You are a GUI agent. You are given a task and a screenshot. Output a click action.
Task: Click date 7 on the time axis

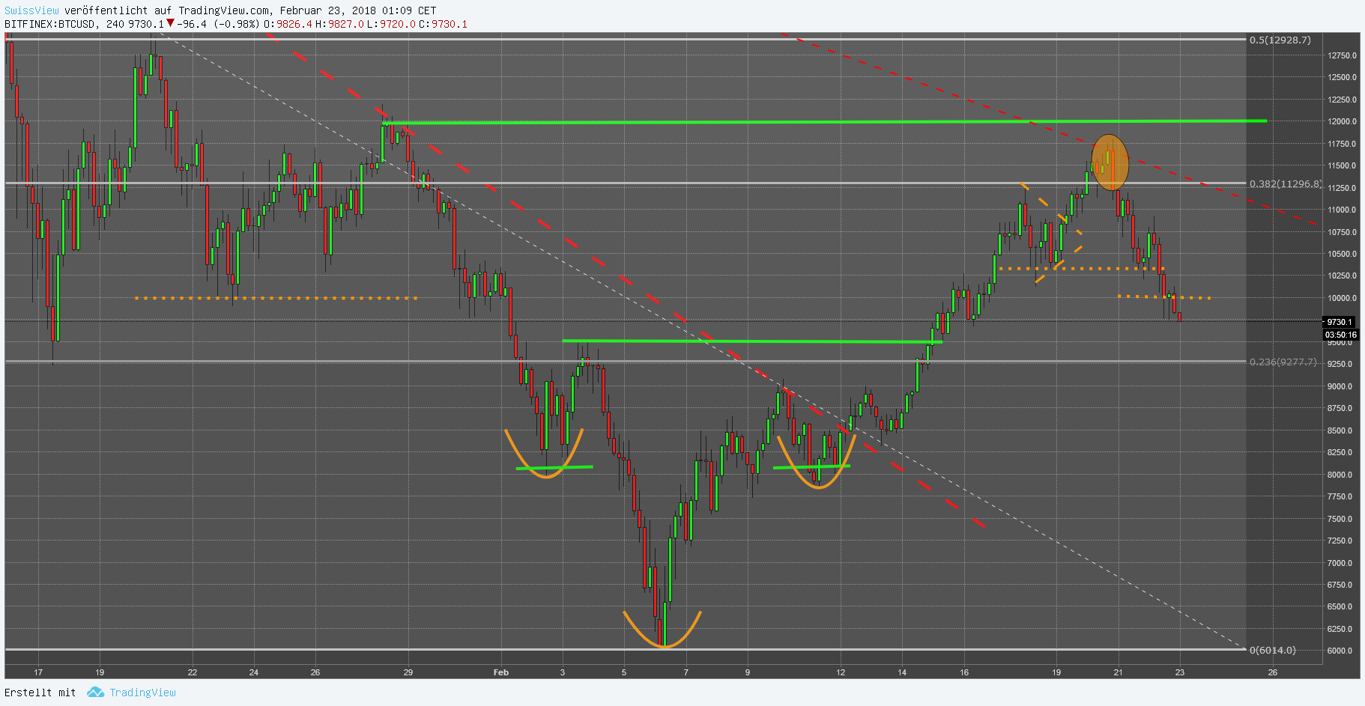[685, 672]
